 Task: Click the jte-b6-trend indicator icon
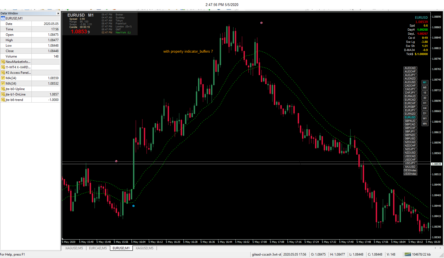point(3,100)
